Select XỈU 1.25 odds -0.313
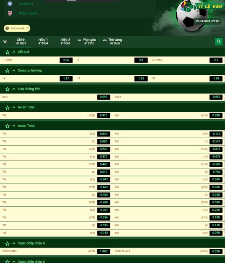This screenshot has width=225, height=263. (x=216, y=149)
